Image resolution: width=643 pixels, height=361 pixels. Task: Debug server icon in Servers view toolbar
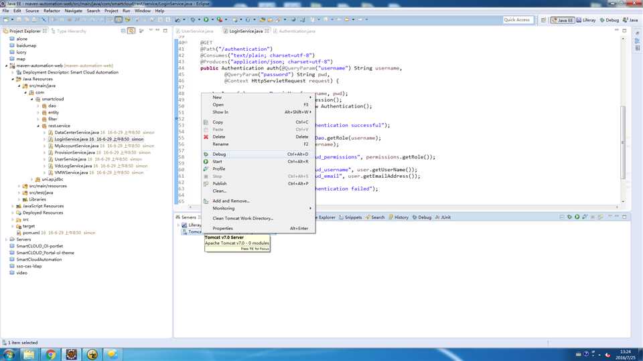pos(569,217)
